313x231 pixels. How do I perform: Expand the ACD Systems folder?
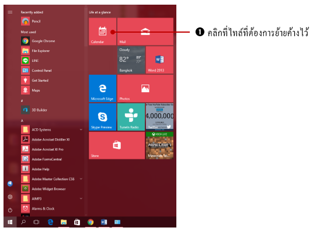81,129
